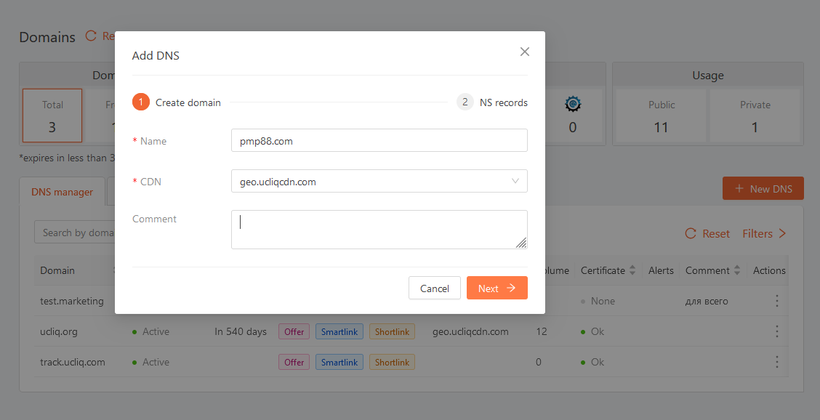
Task: Click the refresh icon beside Domains title
Action: pyautogui.click(x=91, y=36)
